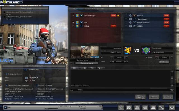Toggle the second mission checkbox 'Двойное убийство'
179x111 pixels.
click(4, 17)
